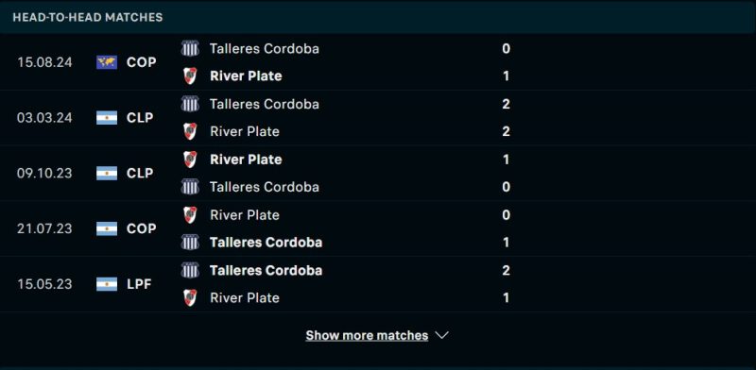Click River Plate crest in 15.08.24 match
756x370 pixels.
click(x=190, y=76)
